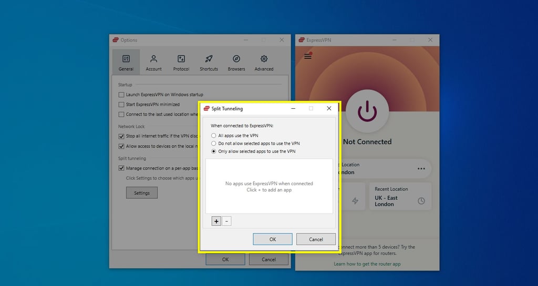This screenshot has height=286, width=538.
Task: Click the clock icon on Recent Location card
Action: [421, 201]
